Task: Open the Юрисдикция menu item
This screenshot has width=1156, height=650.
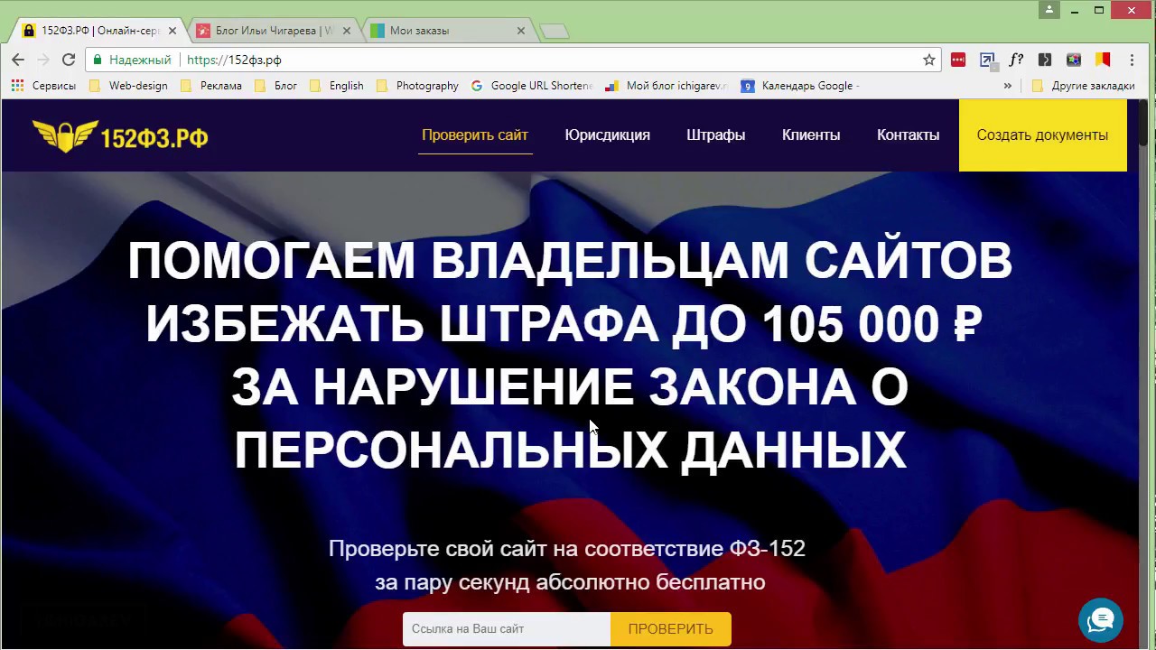Action: point(608,135)
